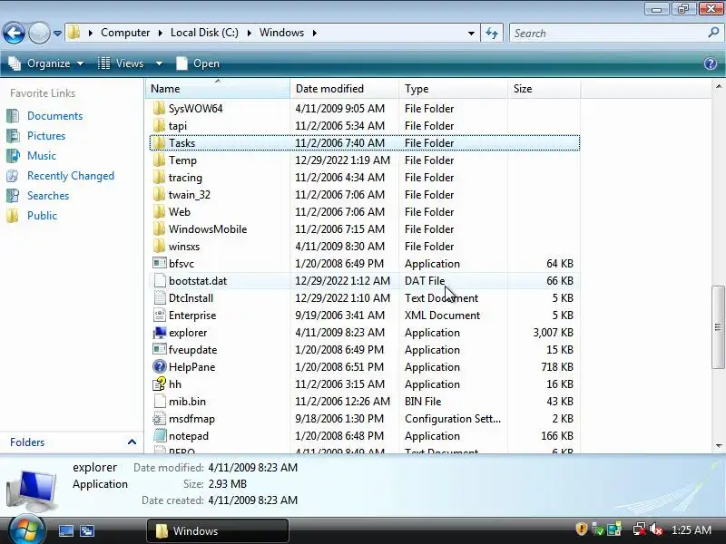Open the Pictures favorite link
Screen dimensions: 726x544
(x=46, y=135)
